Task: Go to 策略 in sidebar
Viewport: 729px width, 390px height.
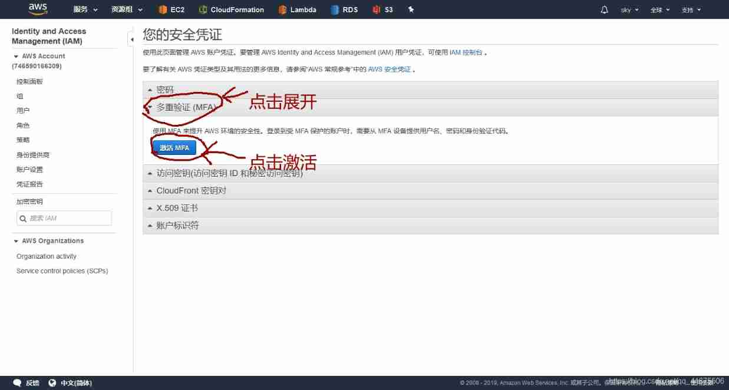Action: pyautogui.click(x=23, y=140)
